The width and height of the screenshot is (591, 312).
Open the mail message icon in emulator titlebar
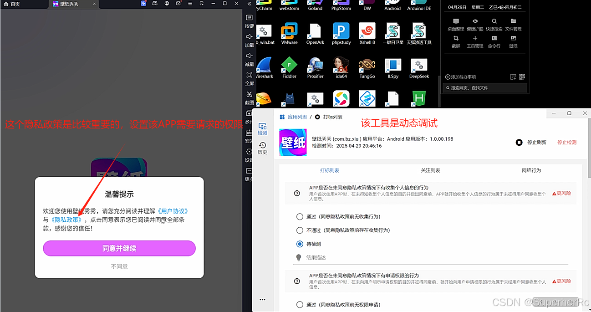coord(178,3)
